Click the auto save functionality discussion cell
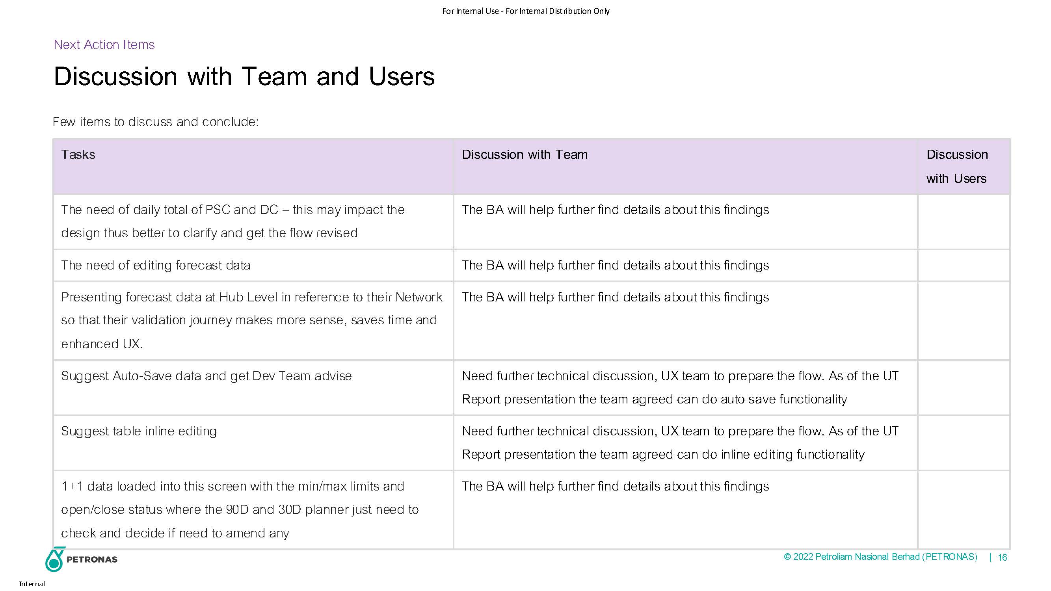Screen dimensions: 1051x591 [679, 387]
